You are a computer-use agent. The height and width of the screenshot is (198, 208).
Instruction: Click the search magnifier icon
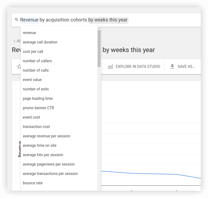[x=17, y=20]
